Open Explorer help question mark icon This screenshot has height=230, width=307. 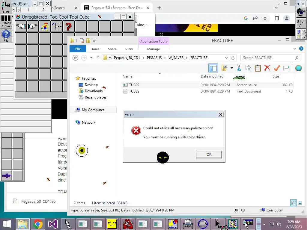[301, 49]
